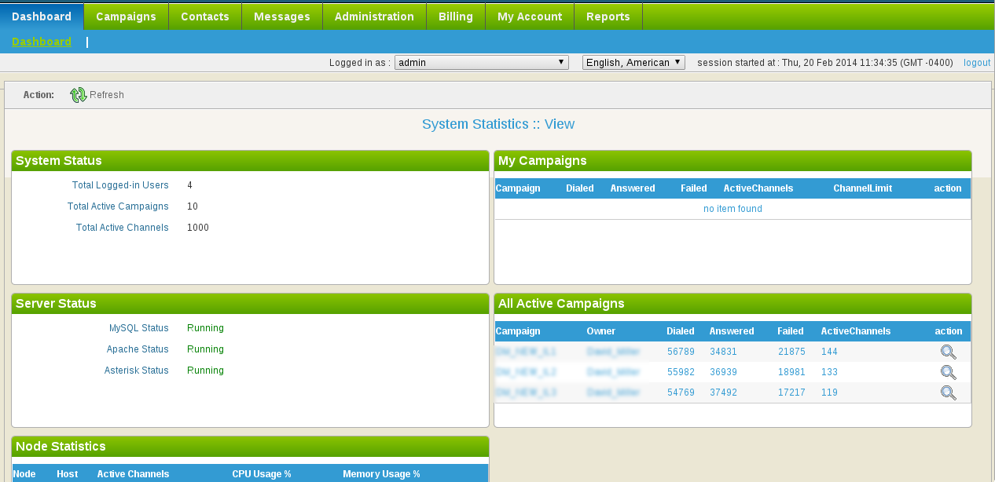Click magnifier icon for campaign with 55982 dialed
Image resolution: width=995 pixels, height=482 pixels.
[x=949, y=372]
